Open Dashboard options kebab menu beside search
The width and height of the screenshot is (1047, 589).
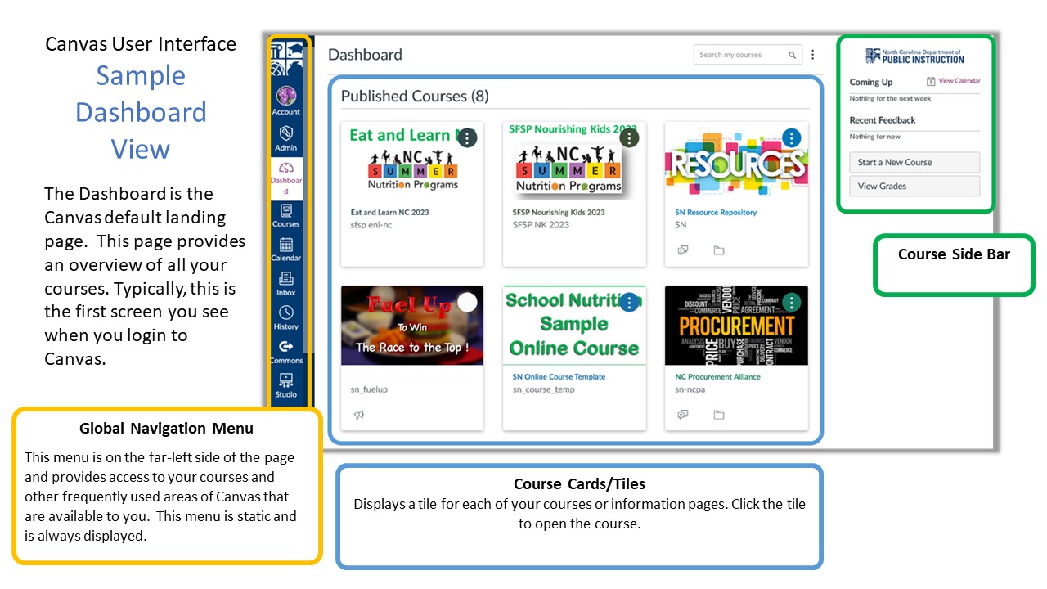pyautogui.click(x=813, y=55)
